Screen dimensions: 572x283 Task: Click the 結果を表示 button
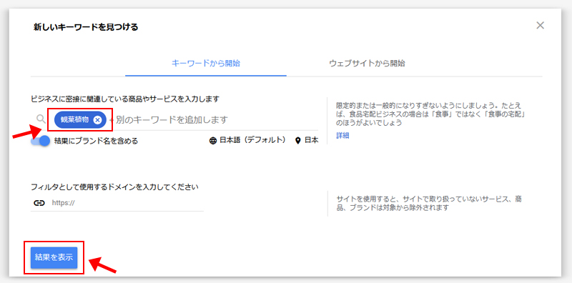pos(54,257)
